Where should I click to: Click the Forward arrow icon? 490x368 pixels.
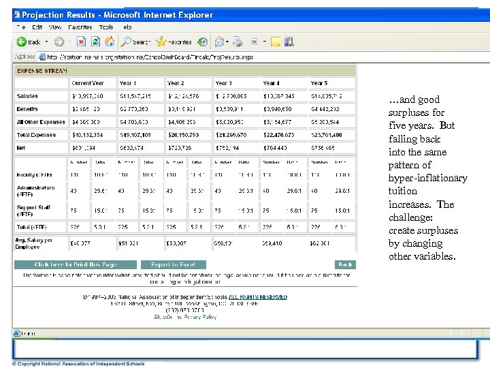(x=59, y=42)
